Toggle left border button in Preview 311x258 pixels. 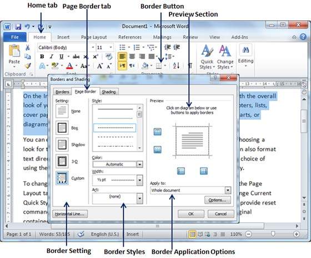click(180, 171)
